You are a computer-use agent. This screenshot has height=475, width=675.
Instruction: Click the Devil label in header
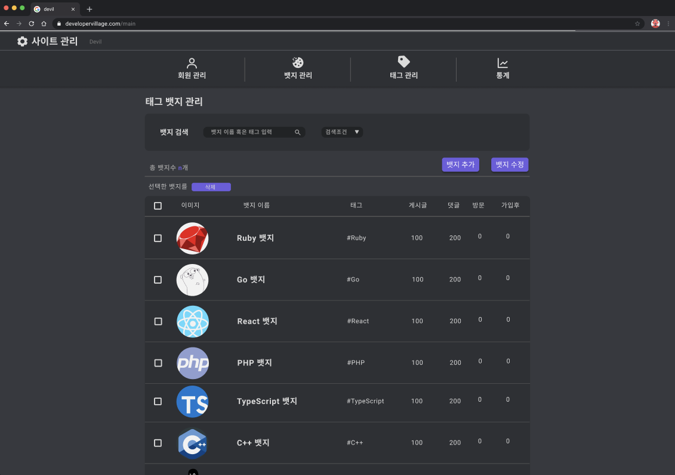pos(95,42)
